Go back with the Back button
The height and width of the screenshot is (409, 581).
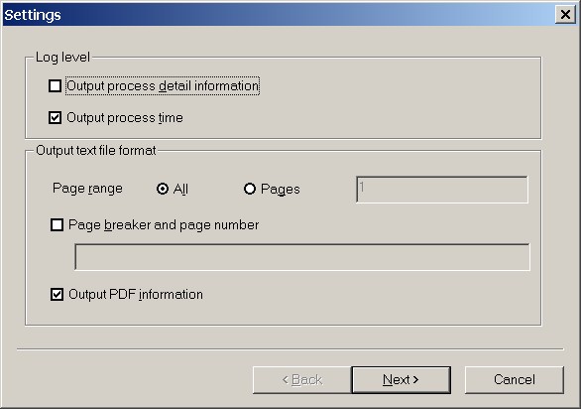pyautogui.click(x=302, y=379)
